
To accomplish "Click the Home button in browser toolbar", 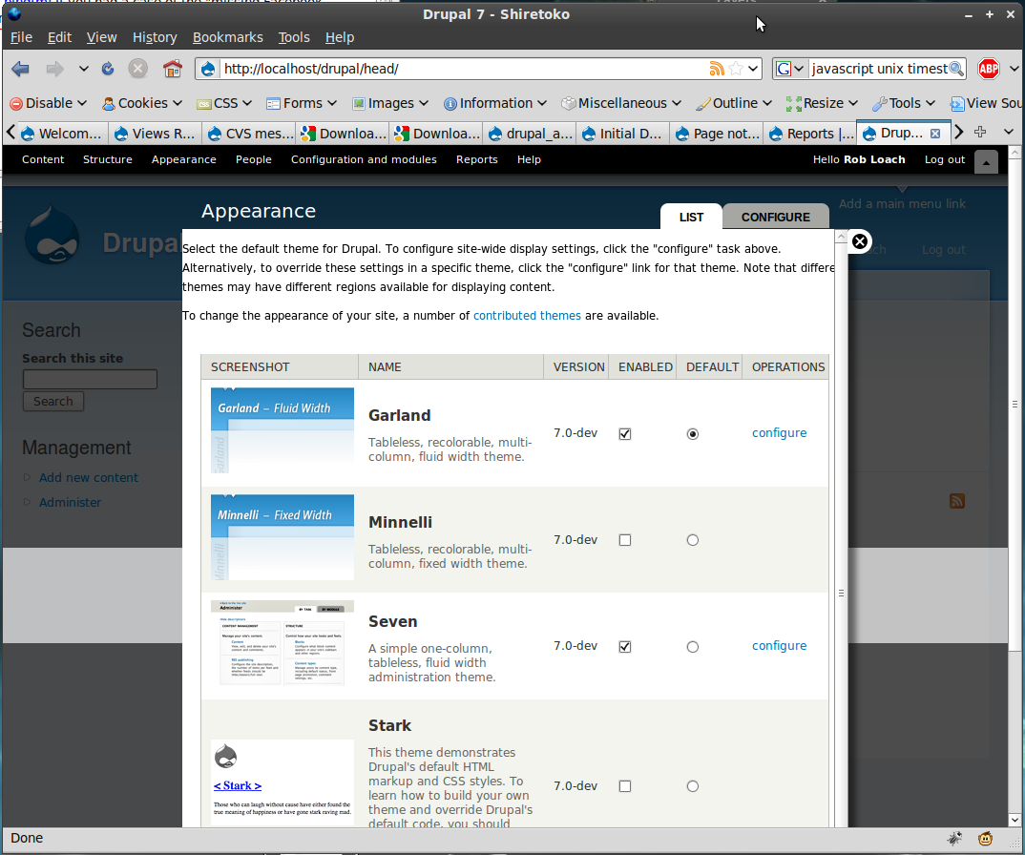I will click(x=171, y=69).
